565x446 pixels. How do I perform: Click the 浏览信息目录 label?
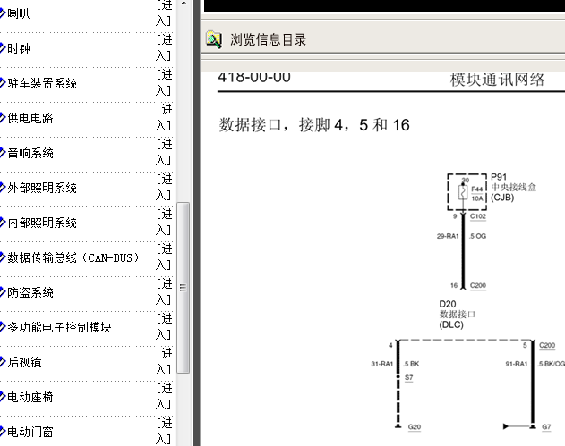[268, 40]
